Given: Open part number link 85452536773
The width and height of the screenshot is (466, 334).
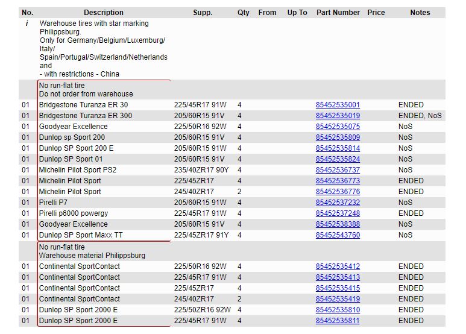Looking at the screenshot, I should [338, 181].
